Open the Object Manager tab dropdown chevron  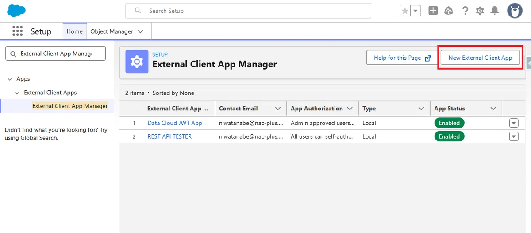click(x=140, y=31)
